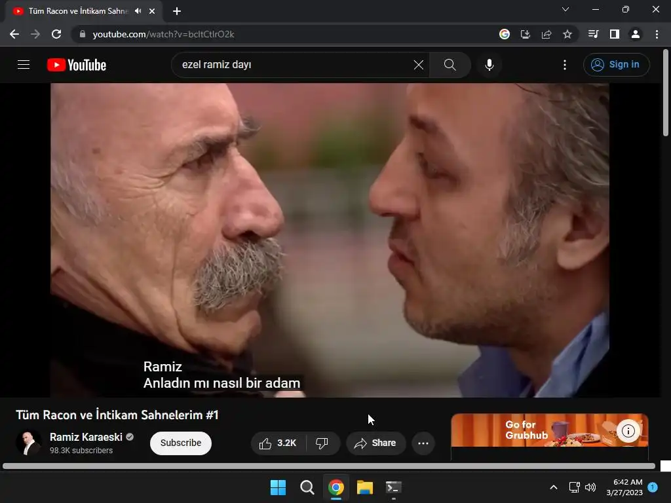671x503 pixels.
Task: Reload the YouTube page
Action: point(56,34)
